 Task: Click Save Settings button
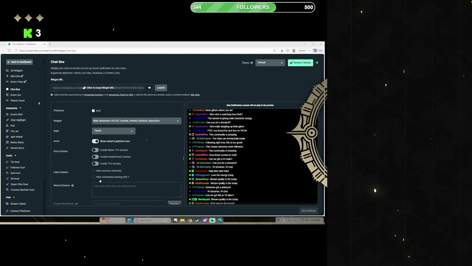point(309,211)
